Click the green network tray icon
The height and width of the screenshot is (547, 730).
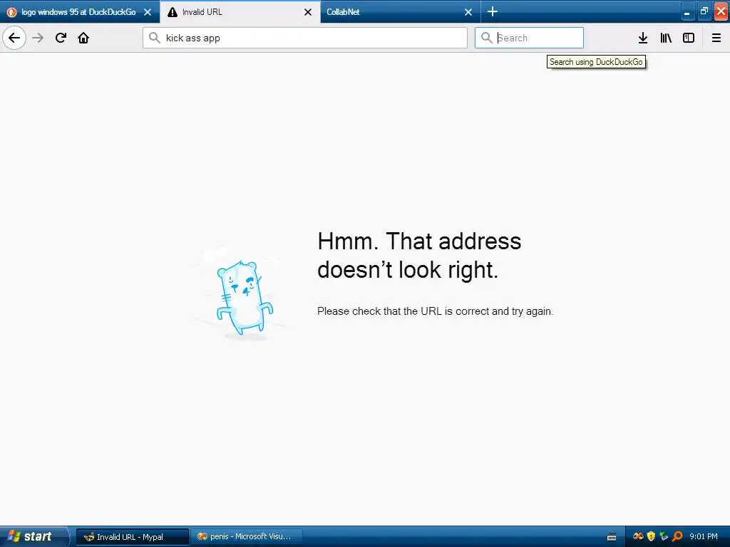(664, 536)
